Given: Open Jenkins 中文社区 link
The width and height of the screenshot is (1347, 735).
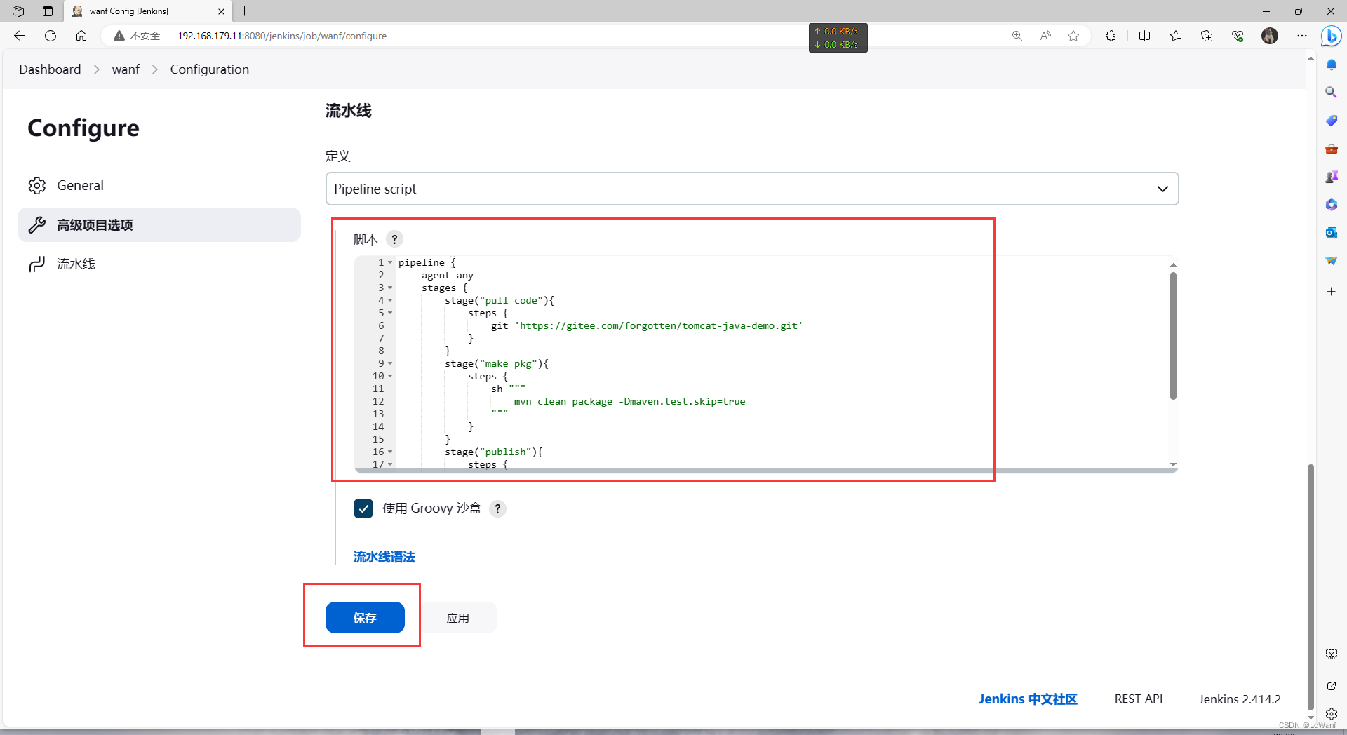Looking at the screenshot, I should (x=1028, y=699).
